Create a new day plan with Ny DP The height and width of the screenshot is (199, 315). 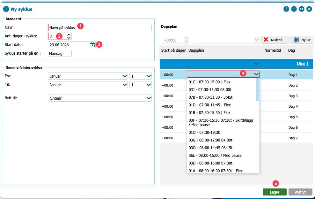[302, 40]
